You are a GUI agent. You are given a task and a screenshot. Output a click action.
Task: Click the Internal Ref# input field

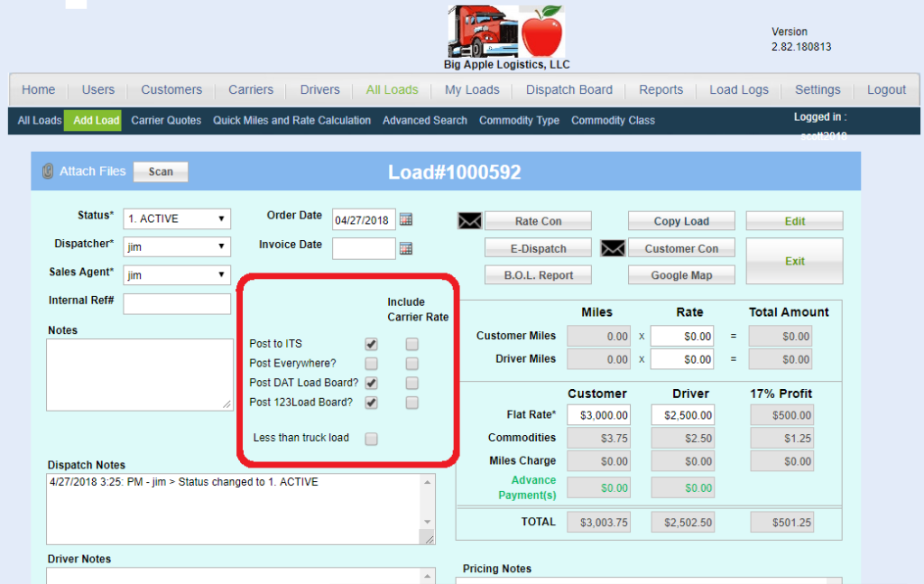[x=177, y=304]
